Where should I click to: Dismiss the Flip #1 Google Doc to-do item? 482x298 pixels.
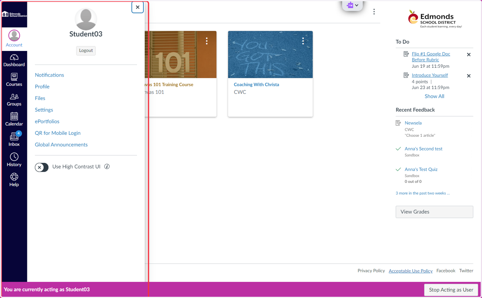(469, 55)
